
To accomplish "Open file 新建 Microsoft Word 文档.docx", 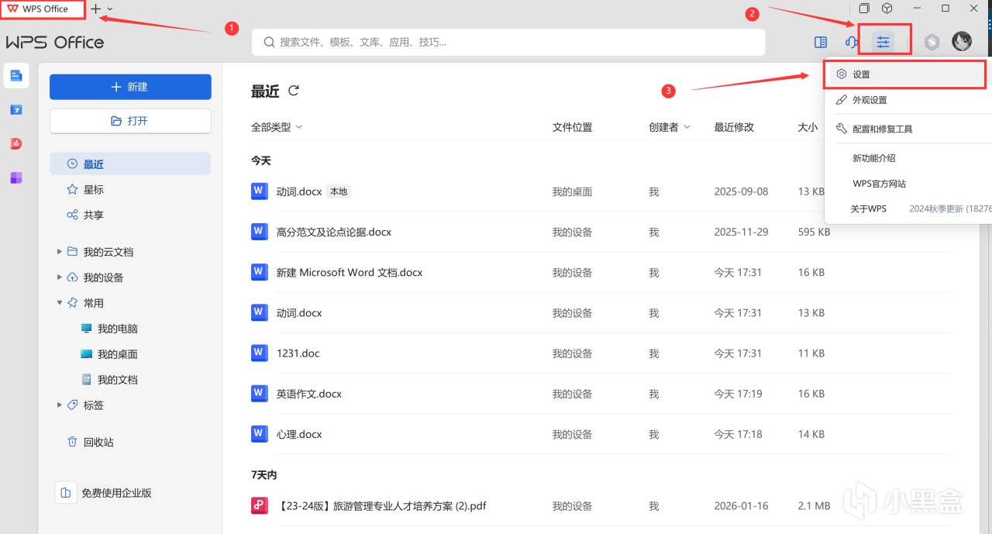I will pos(350,272).
